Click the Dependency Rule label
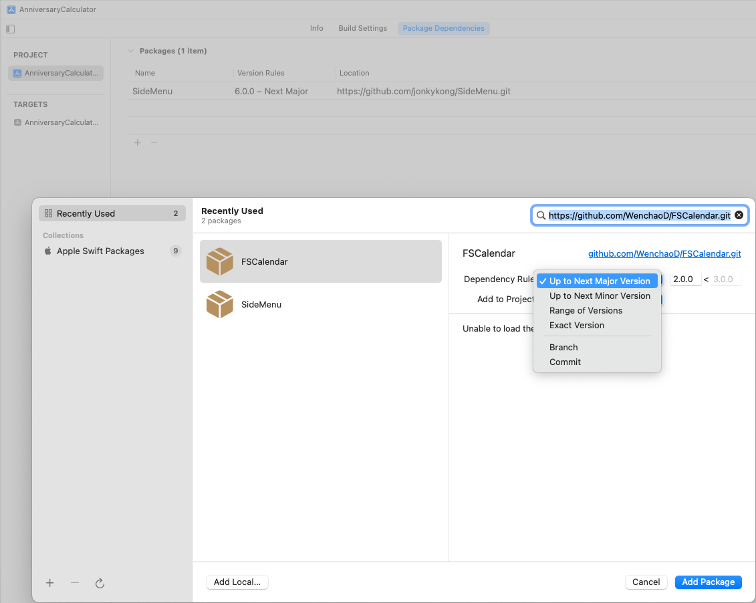 pyautogui.click(x=499, y=279)
